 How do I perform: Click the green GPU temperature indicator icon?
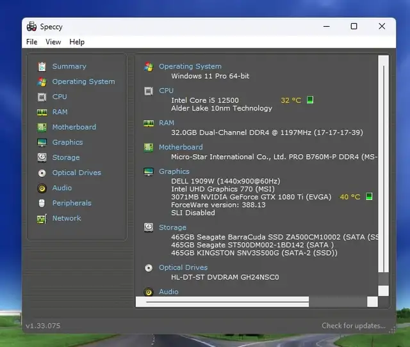(x=369, y=196)
